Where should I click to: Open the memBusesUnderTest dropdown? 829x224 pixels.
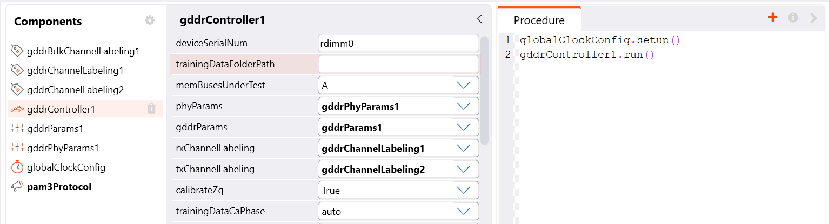(x=398, y=85)
